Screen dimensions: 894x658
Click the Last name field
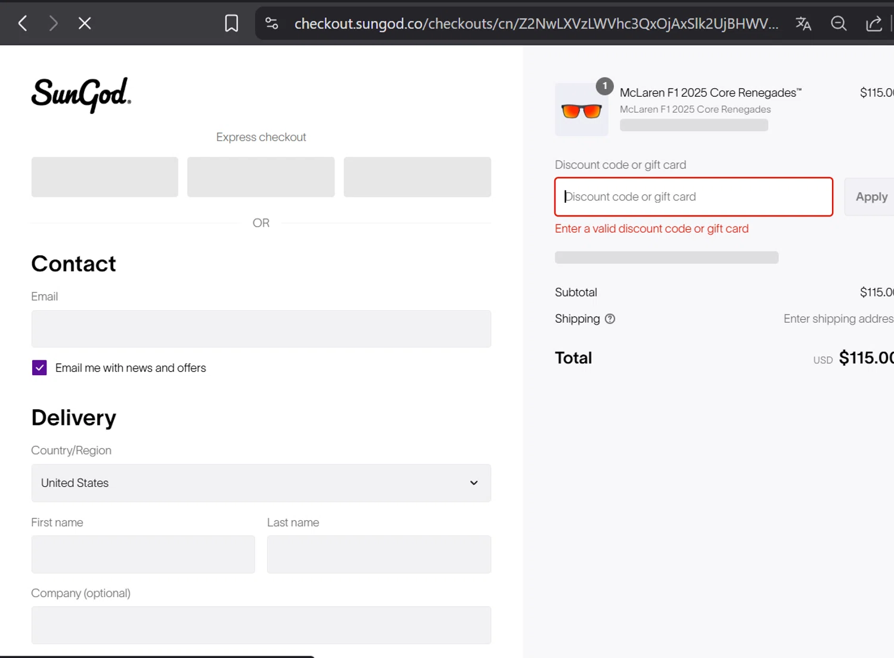point(379,554)
